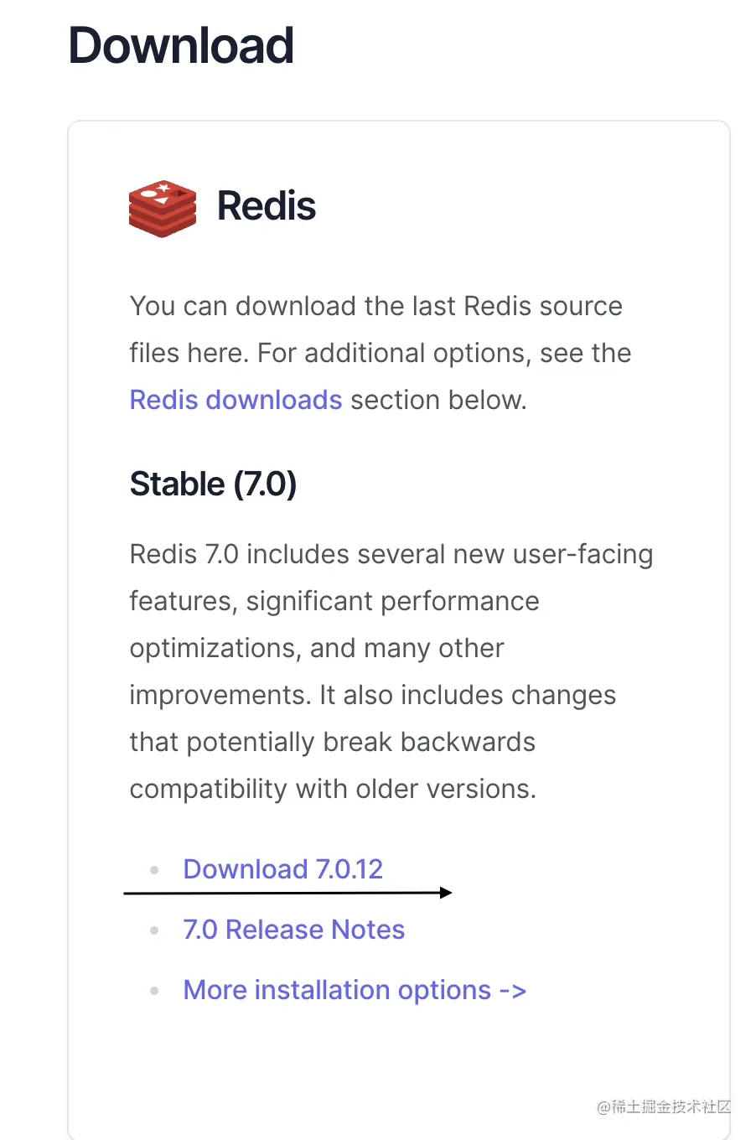Image resolution: width=756 pixels, height=1140 pixels.
Task: Download Redis version 7.0.12
Action: 282,870
